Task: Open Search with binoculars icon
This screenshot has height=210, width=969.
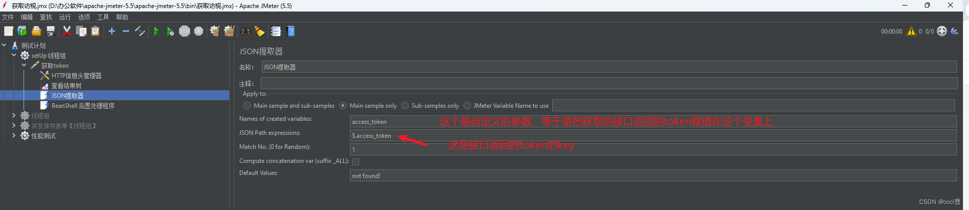Action: point(245,31)
